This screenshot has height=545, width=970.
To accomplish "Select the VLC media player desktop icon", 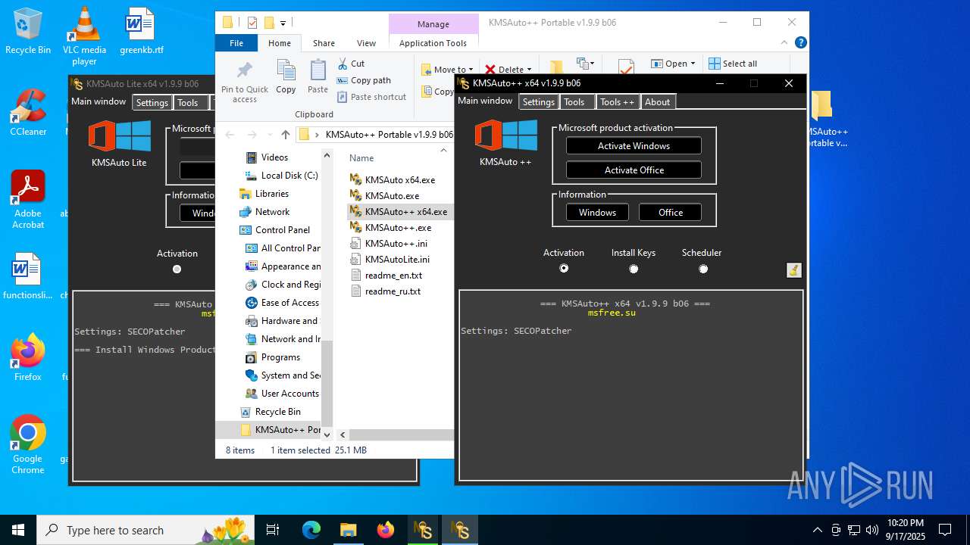I will [84, 36].
